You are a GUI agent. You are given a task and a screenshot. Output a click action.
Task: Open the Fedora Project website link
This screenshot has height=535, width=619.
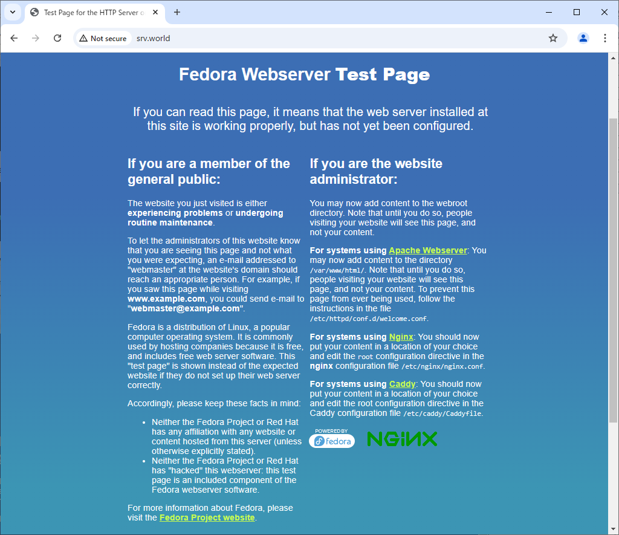coord(207,517)
